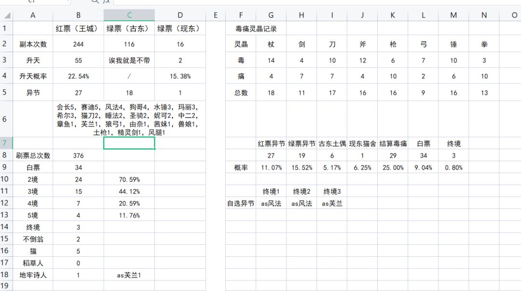Click the 44.12% cell

point(129,192)
